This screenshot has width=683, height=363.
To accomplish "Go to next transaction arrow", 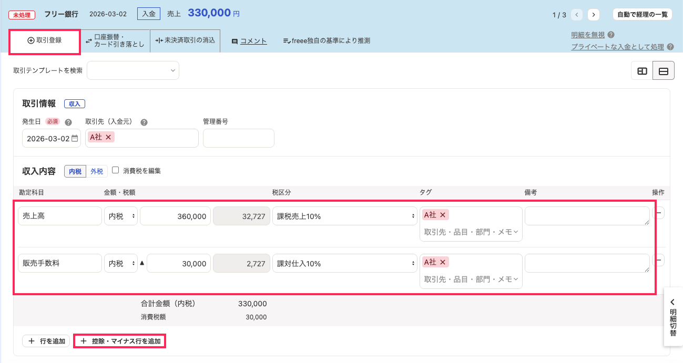I will tap(594, 15).
